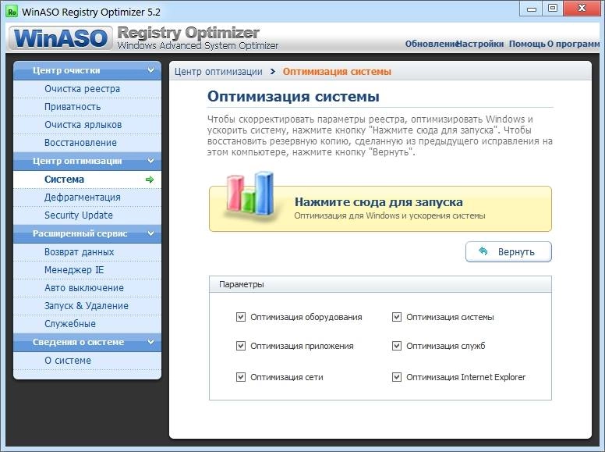The image size is (605, 452).
Task: Click the Оптимизация системы breadcrumb text
Action: click(x=337, y=72)
